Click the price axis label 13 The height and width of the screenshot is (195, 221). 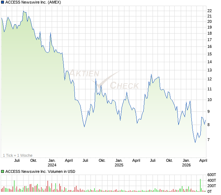click(210, 70)
